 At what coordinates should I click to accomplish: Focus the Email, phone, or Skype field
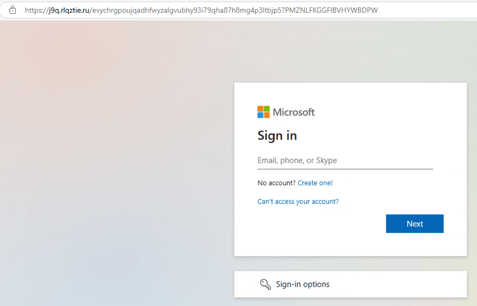point(346,161)
